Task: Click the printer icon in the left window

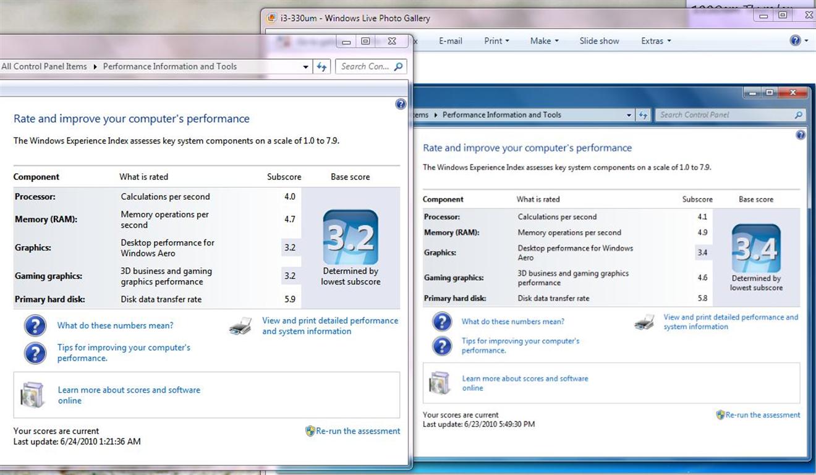Action: [x=240, y=326]
